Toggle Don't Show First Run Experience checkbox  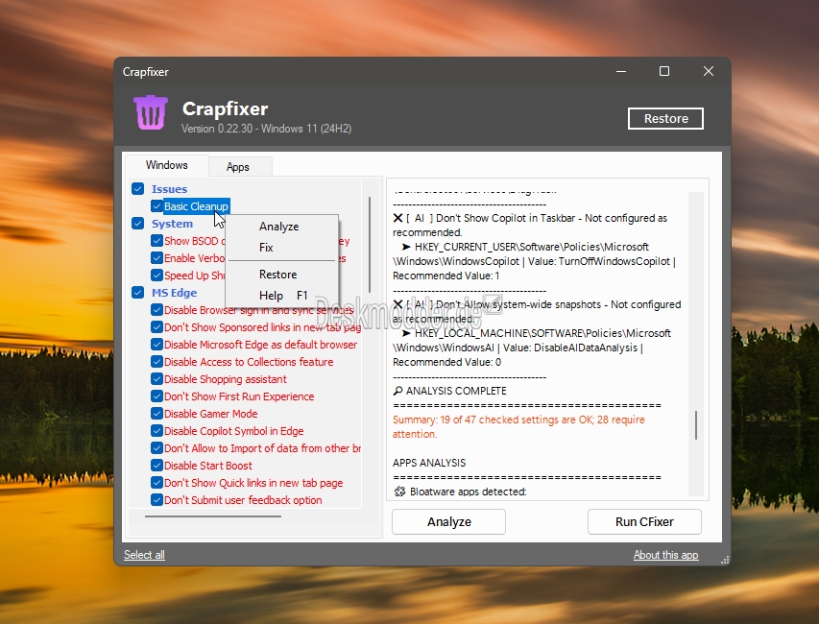click(x=157, y=396)
